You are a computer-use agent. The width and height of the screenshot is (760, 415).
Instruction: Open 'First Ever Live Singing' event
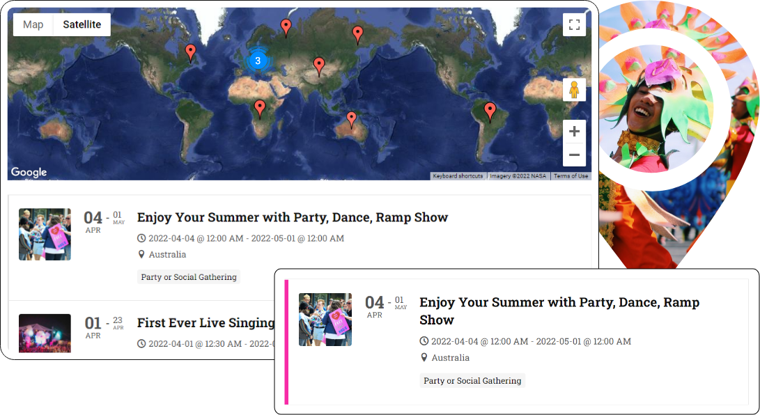click(x=205, y=322)
